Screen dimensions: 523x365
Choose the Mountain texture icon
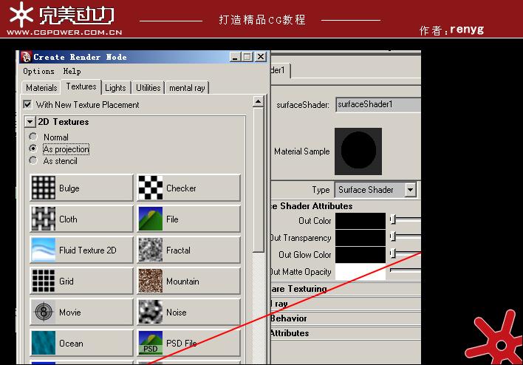pos(151,281)
